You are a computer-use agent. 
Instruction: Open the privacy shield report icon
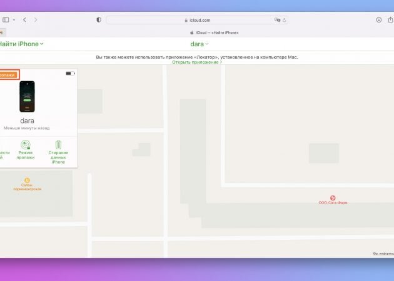tap(99, 20)
